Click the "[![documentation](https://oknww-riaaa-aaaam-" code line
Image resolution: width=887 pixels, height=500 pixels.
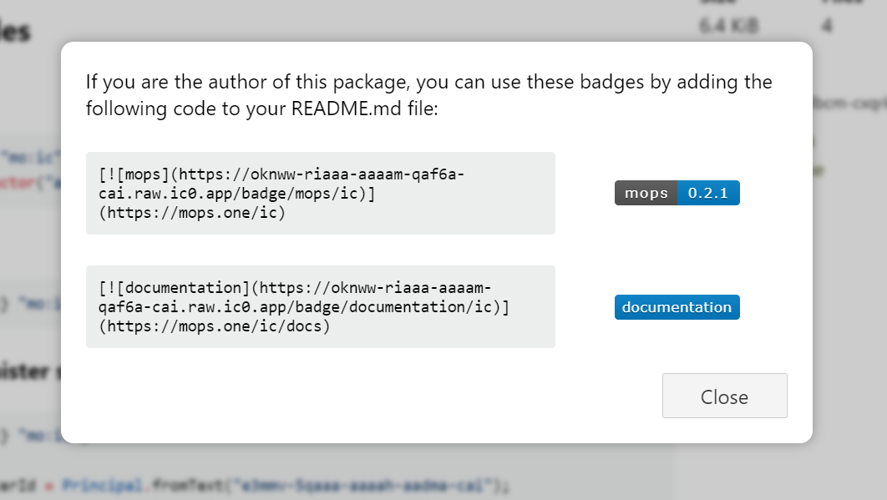pos(294,288)
